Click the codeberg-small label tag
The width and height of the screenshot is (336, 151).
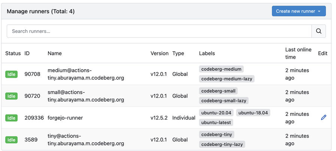(218, 91)
